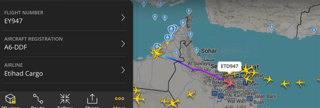Expand Aircraft Registration A6-DDF chevron
Viewport: 320px width, 108px height.
click(x=123, y=44)
